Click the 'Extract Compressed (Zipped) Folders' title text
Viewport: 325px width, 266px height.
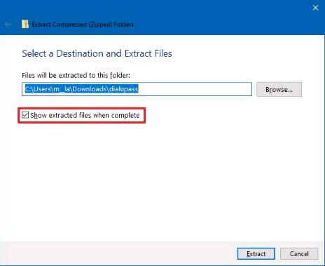[x=83, y=25]
